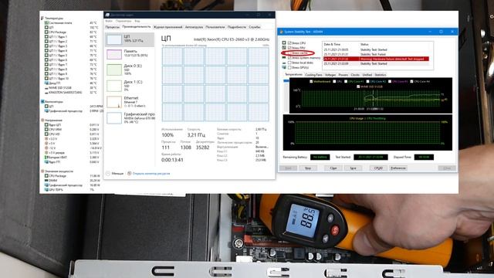Click the monitor icon beside Stress GPU(s)
Screen dimensions: 494x278
(284, 67)
